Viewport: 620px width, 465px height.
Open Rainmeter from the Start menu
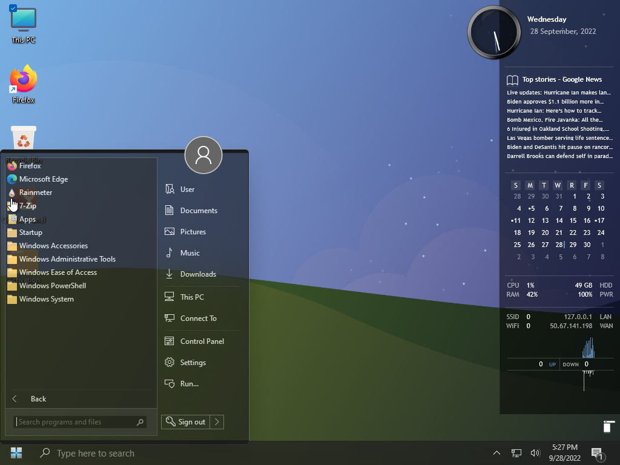[x=36, y=193]
